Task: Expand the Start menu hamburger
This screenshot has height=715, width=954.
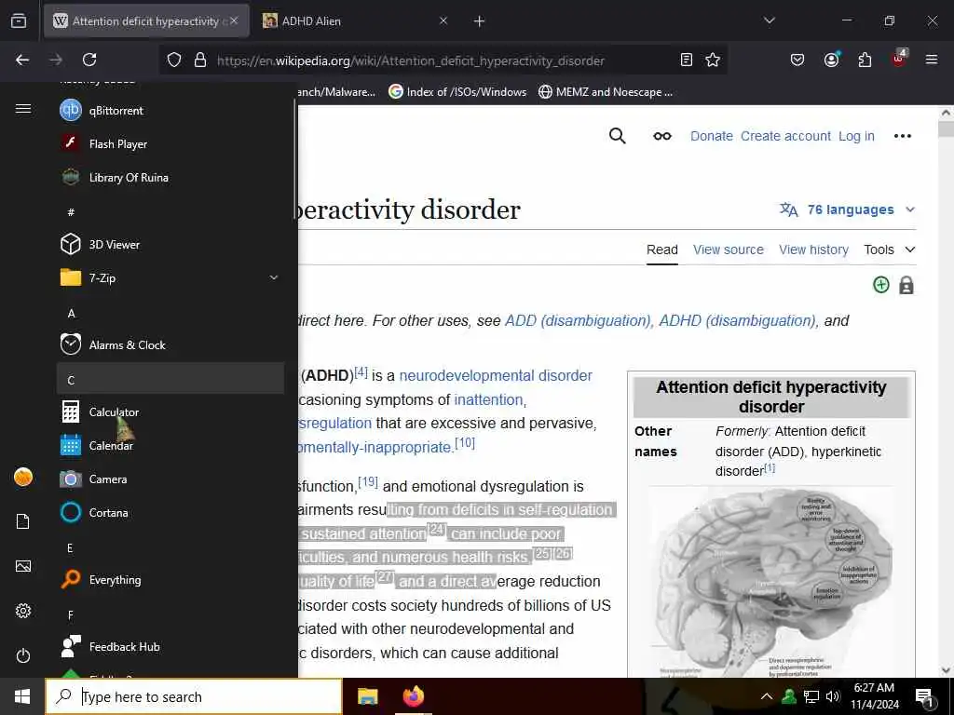Action: (x=23, y=109)
